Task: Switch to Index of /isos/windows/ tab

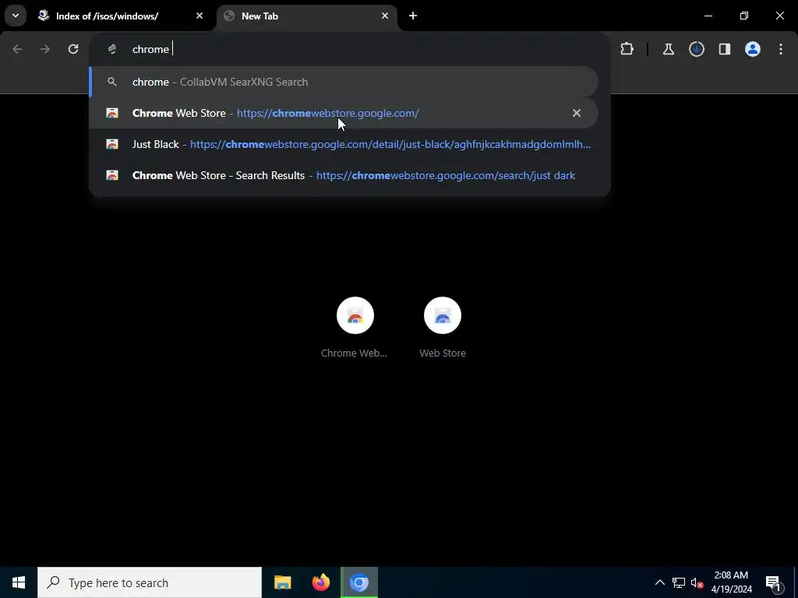Action: tap(121, 16)
